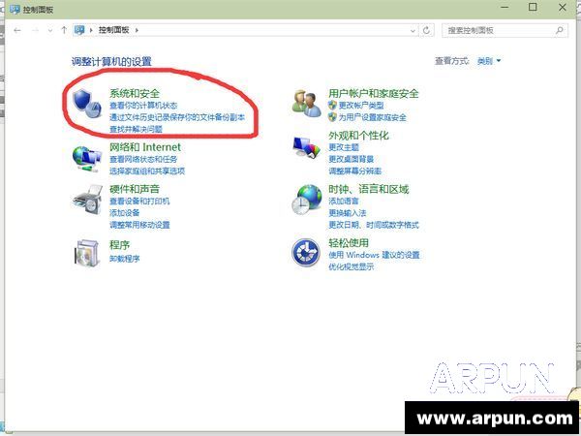Focus the 搜索控制面板 search box
Image resolution: width=581 pixels, height=436 pixels.
[x=505, y=30]
